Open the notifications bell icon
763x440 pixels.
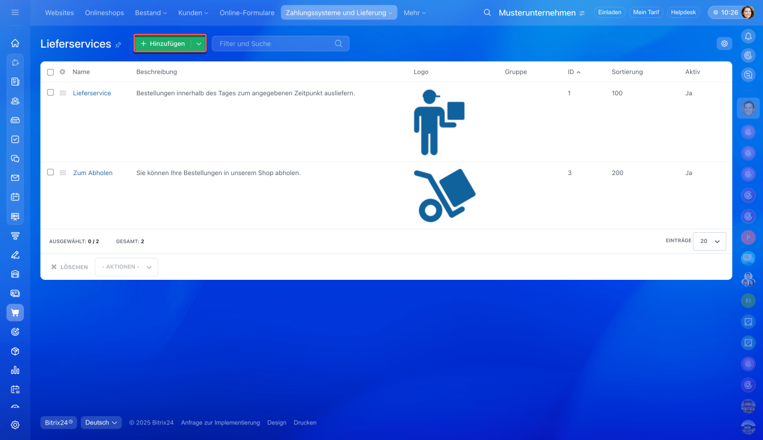click(x=748, y=36)
